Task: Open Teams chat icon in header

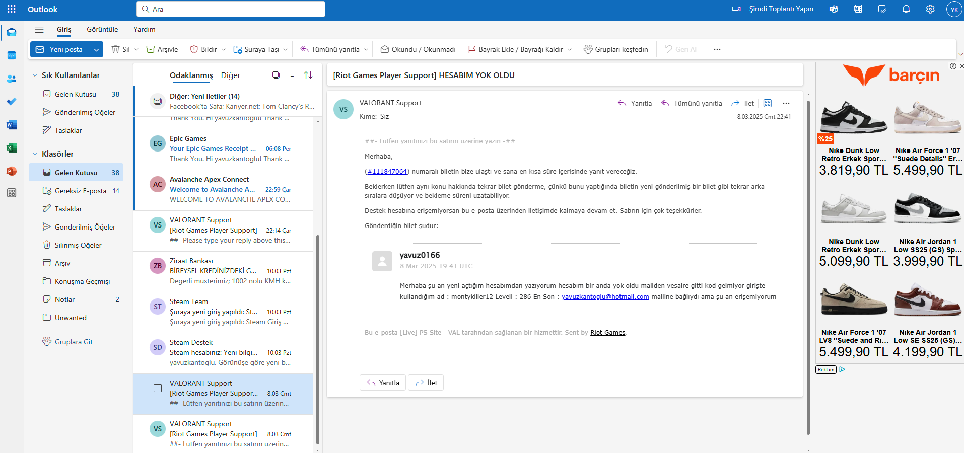Action: pyautogui.click(x=834, y=9)
